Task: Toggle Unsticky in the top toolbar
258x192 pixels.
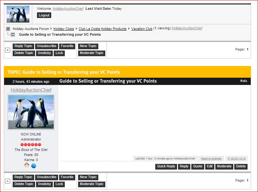Action: pyautogui.click(x=44, y=53)
